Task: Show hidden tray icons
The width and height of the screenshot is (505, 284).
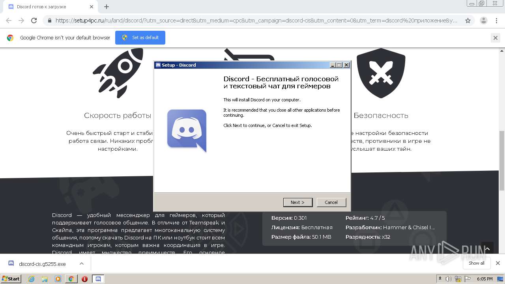Action: (x=440, y=279)
